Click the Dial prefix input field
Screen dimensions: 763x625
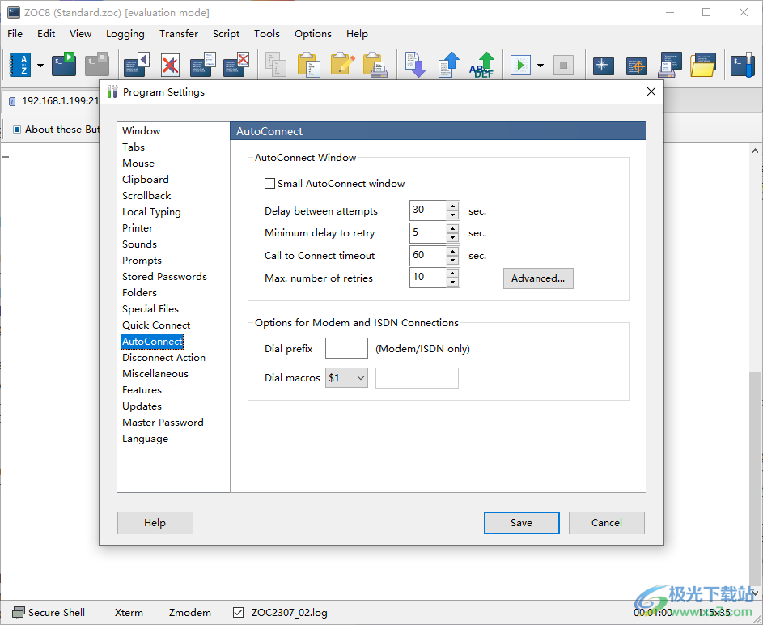tap(346, 349)
